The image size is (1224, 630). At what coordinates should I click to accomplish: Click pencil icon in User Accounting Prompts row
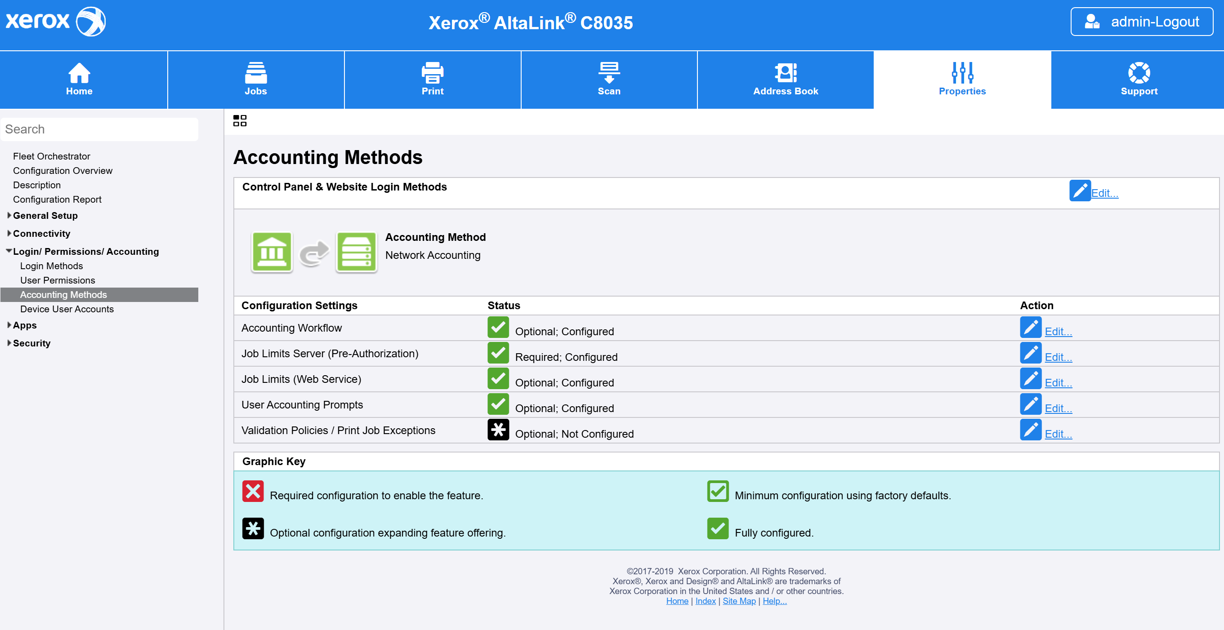[1031, 404]
